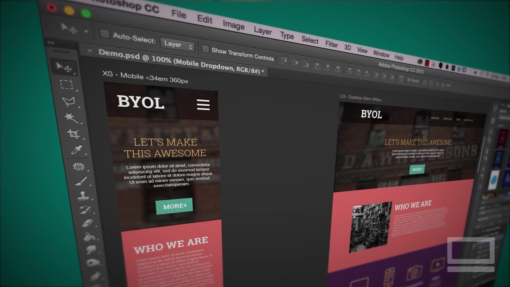Open the Window menu
The height and width of the screenshot is (287, 510).
coord(381,54)
